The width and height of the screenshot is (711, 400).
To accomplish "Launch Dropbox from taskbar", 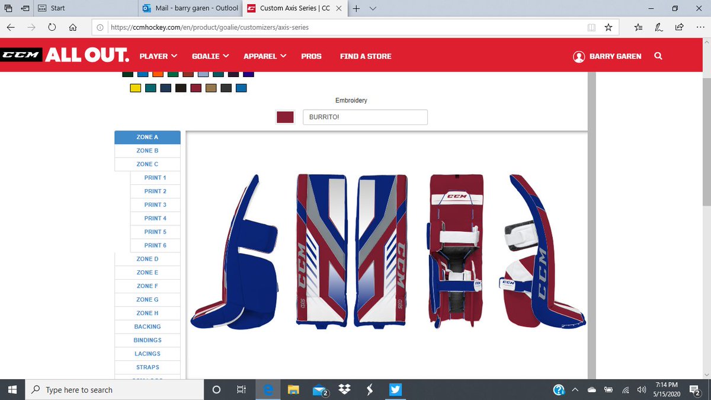I will (345, 390).
